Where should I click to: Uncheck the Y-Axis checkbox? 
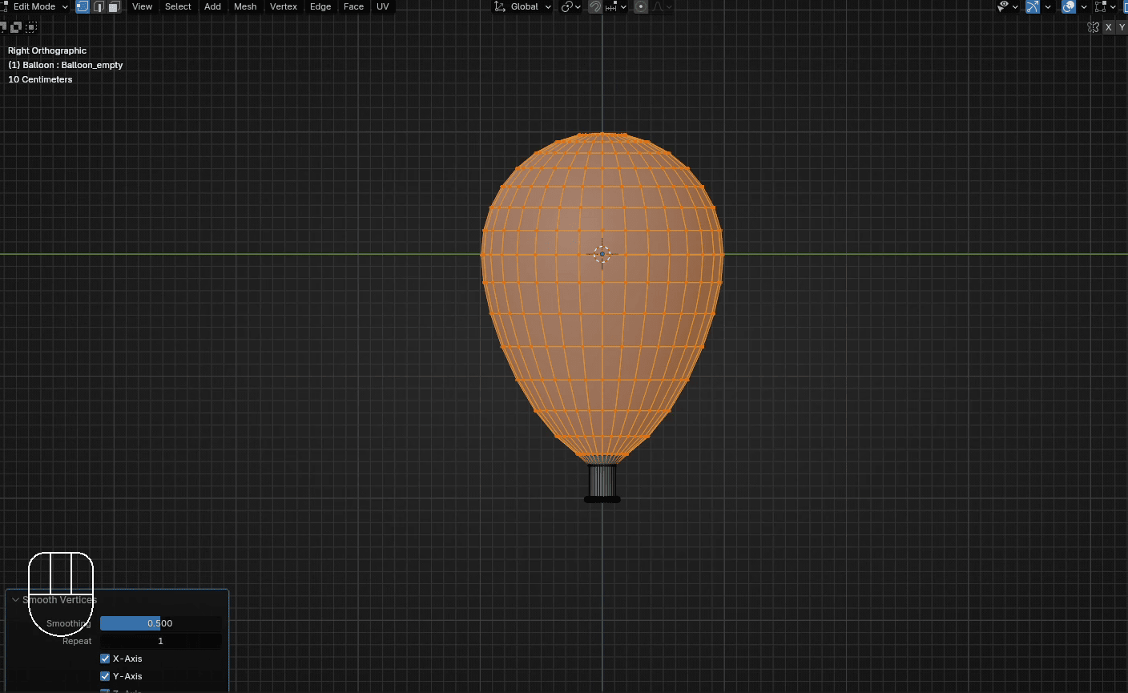105,676
